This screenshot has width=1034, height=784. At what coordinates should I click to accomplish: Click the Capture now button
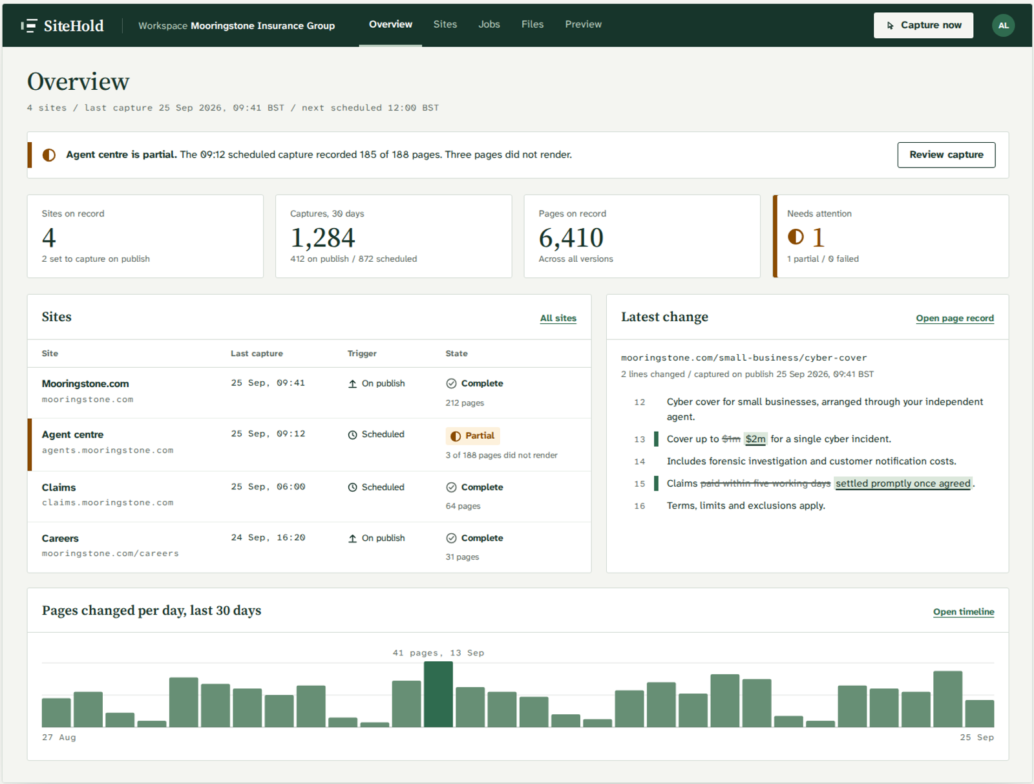pos(923,25)
